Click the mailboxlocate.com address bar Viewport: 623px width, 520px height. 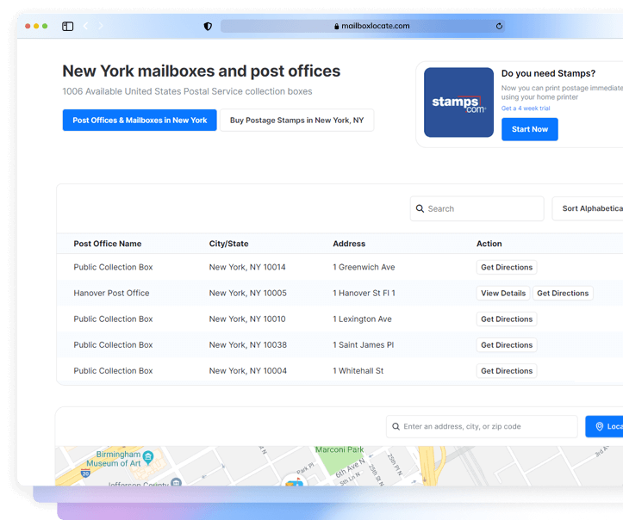(362, 27)
